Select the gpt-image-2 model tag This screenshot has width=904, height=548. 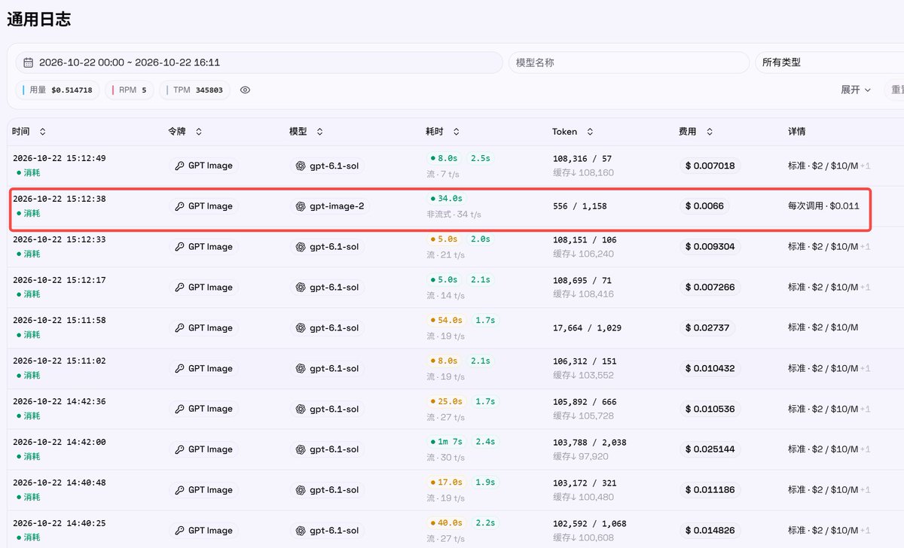coord(330,206)
